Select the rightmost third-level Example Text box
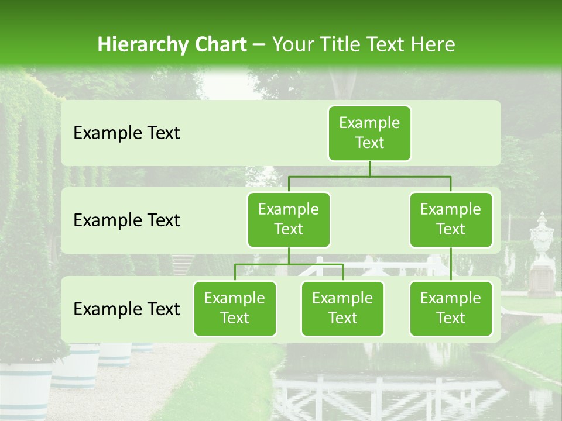Image resolution: width=562 pixels, height=421 pixels. pyautogui.click(x=451, y=308)
